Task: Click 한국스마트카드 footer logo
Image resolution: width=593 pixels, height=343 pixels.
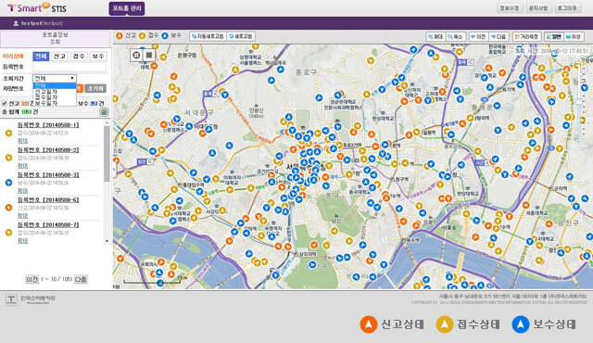Action: point(31,299)
